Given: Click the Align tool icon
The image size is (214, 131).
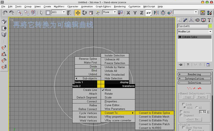Looking at the screenshot, I should click(x=170, y=13).
